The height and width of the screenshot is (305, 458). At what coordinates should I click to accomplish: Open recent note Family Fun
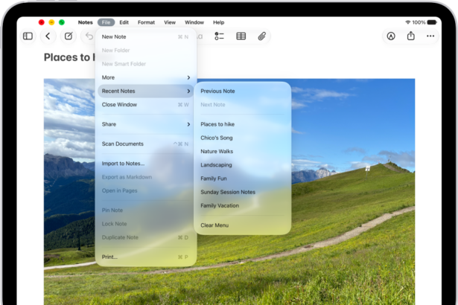click(x=242, y=179)
